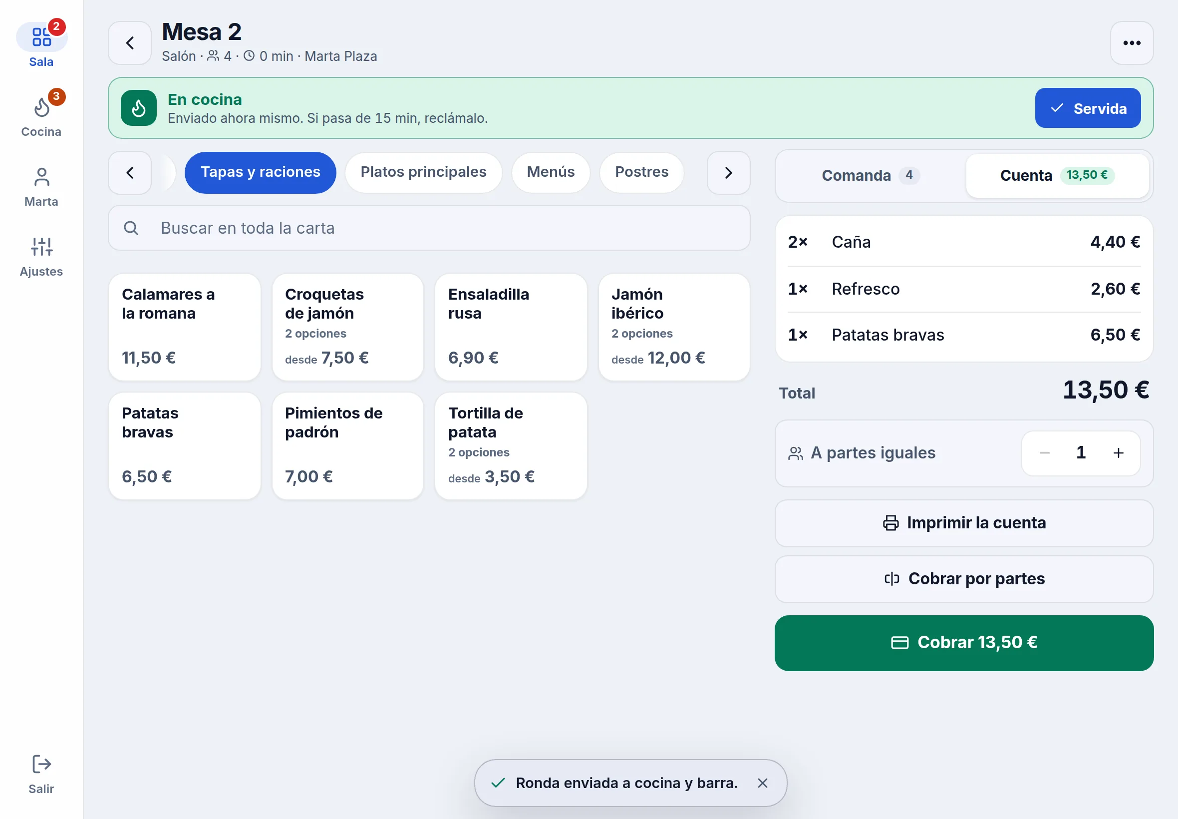Click Cobrar por partes
The image size is (1178, 819).
(x=964, y=579)
